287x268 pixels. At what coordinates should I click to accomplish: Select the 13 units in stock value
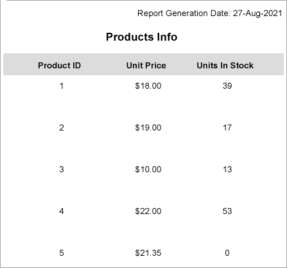(227, 170)
